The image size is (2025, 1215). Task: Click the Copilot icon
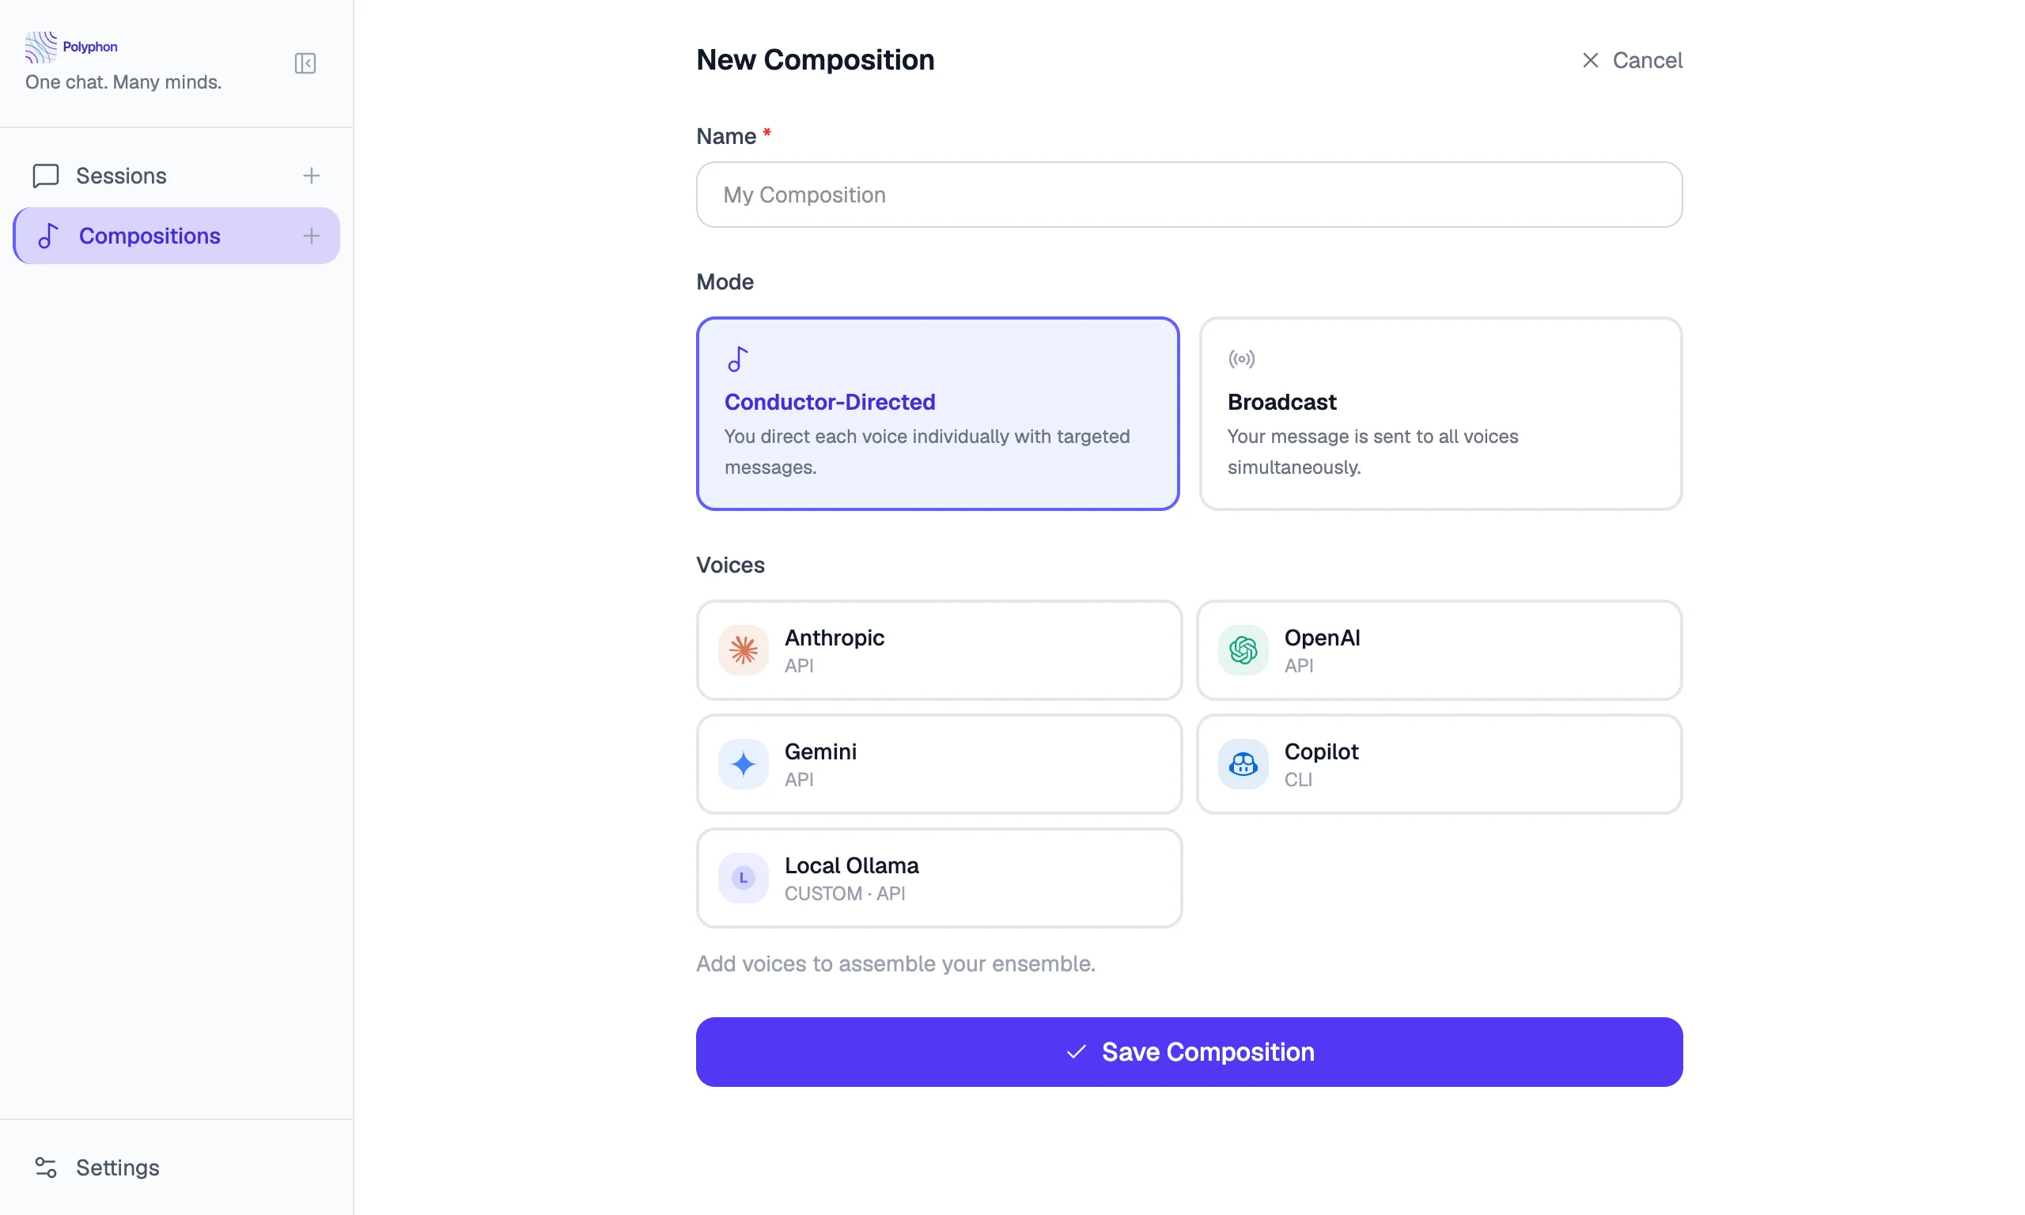[x=1242, y=764]
